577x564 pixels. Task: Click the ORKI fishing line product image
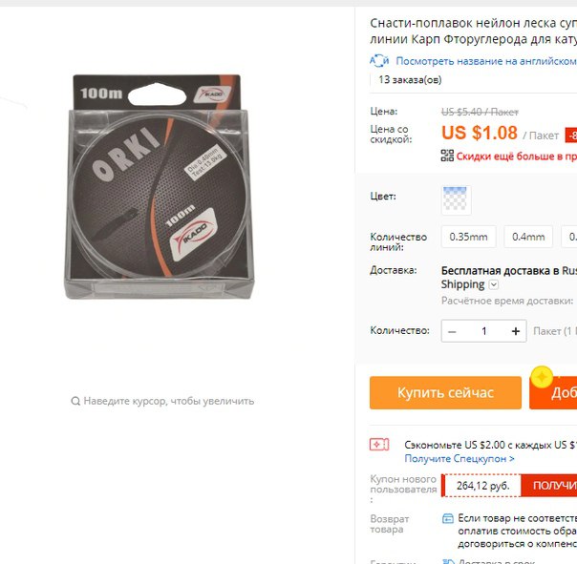pos(159,187)
